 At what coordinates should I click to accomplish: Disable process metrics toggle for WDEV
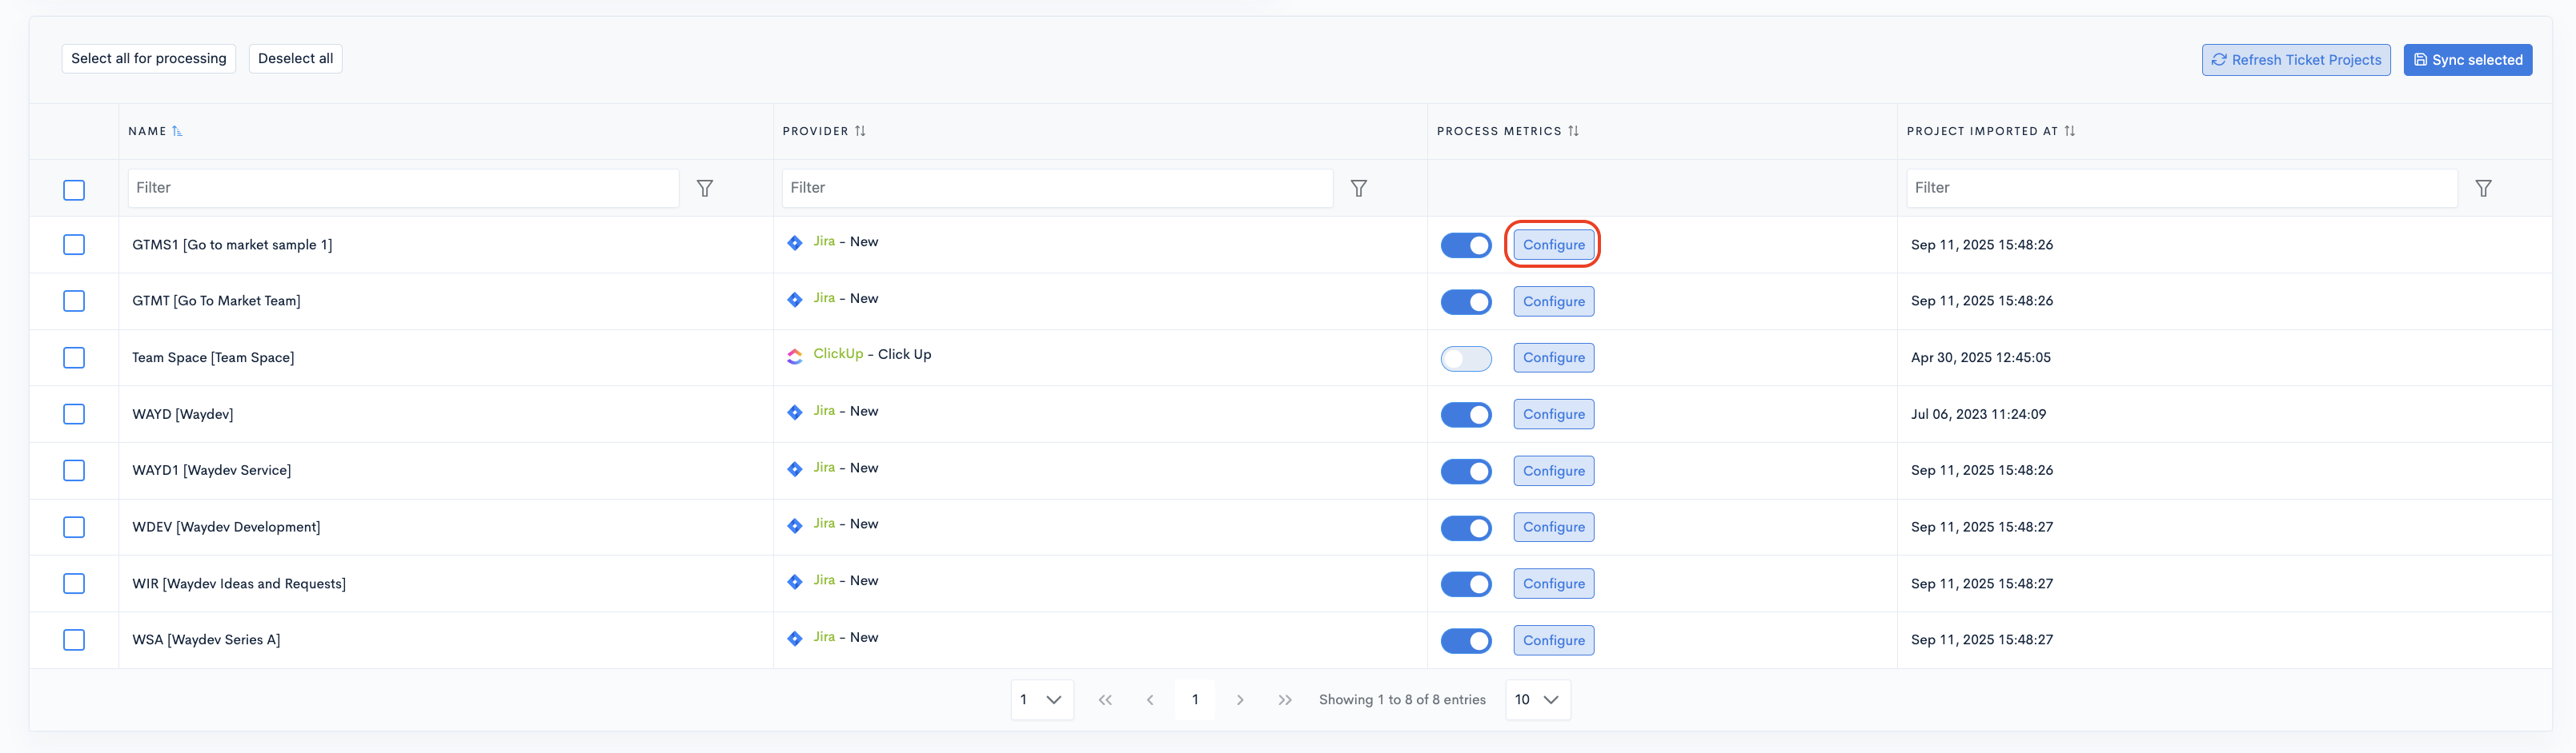[x=1466, y=528]
